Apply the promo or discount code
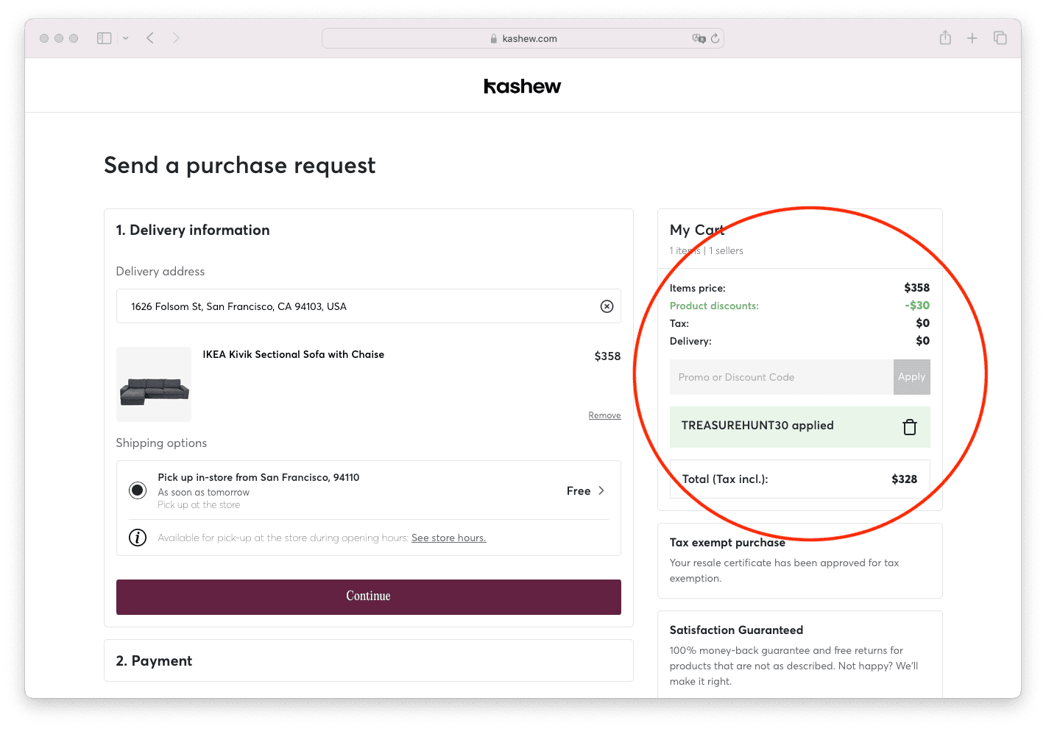This screenshot has height=729, width=1046. (x=911, y=377)
